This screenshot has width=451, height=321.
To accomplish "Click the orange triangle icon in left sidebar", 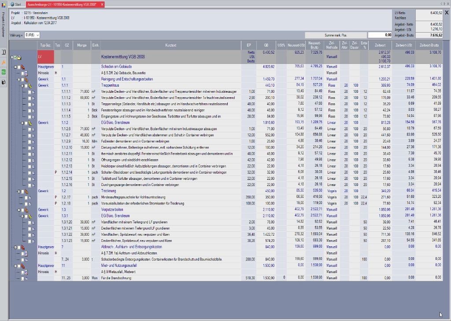I will (4, 62).
